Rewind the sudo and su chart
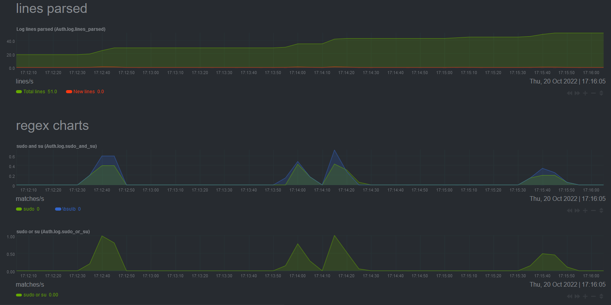 click(570, 211)
